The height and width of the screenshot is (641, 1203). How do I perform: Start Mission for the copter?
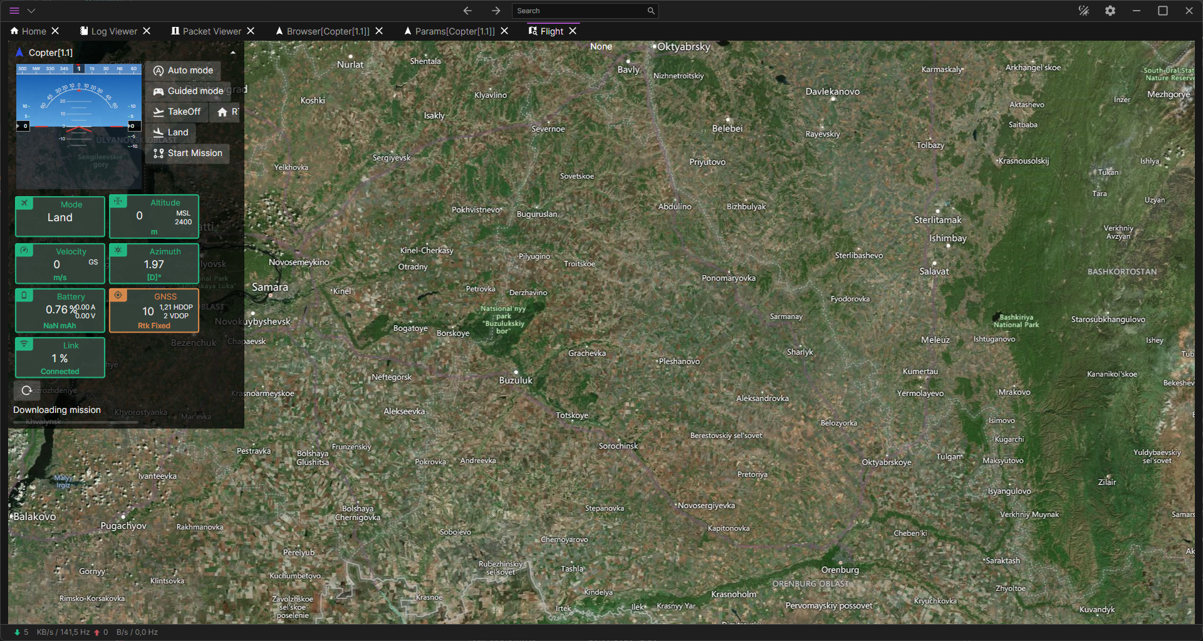187,154
